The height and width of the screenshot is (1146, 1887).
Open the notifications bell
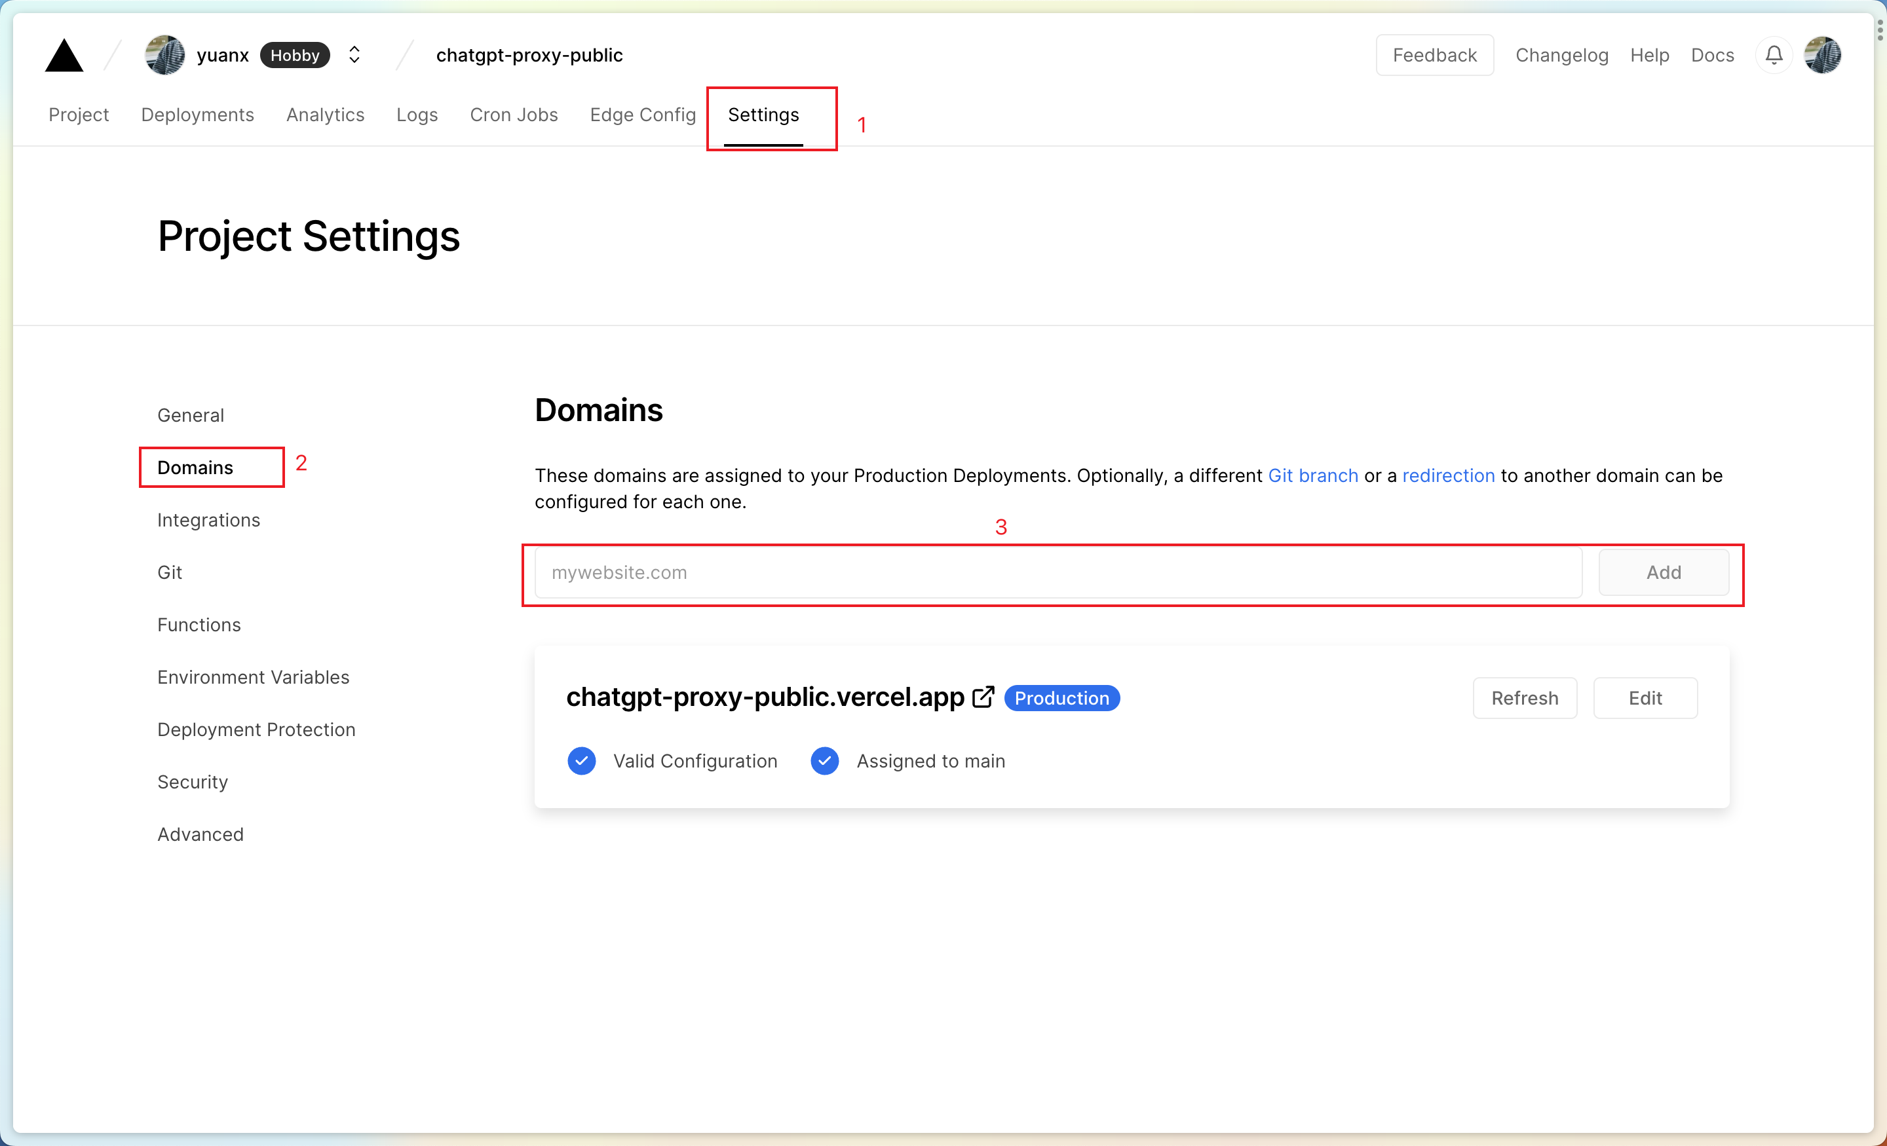coord(1774,55)
